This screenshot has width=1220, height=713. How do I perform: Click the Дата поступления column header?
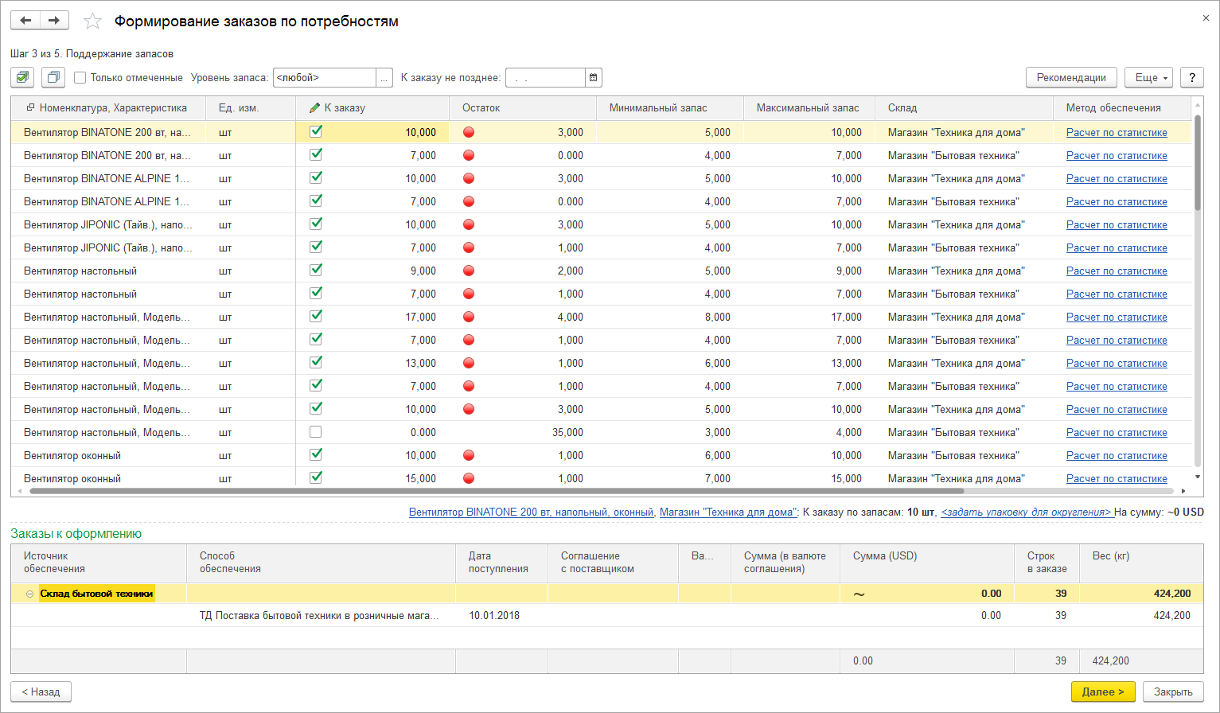pos(502,563)
